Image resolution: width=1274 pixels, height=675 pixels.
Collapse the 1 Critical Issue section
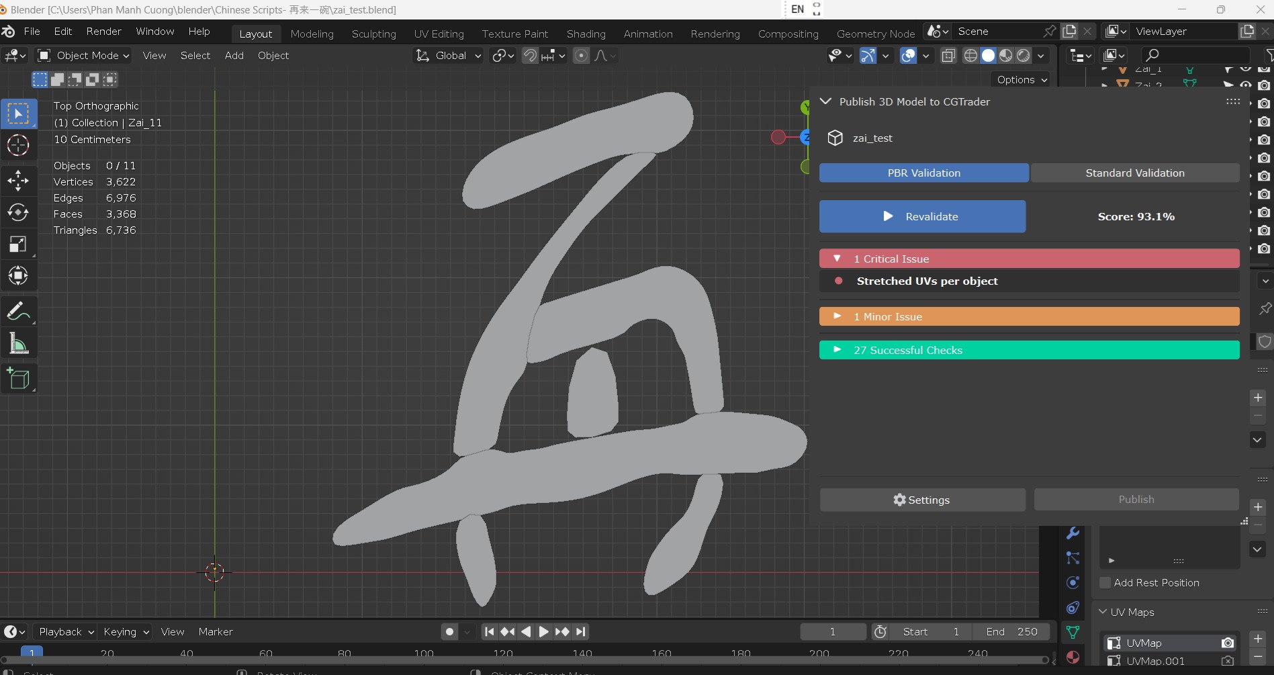click(x=1029, y=259)
